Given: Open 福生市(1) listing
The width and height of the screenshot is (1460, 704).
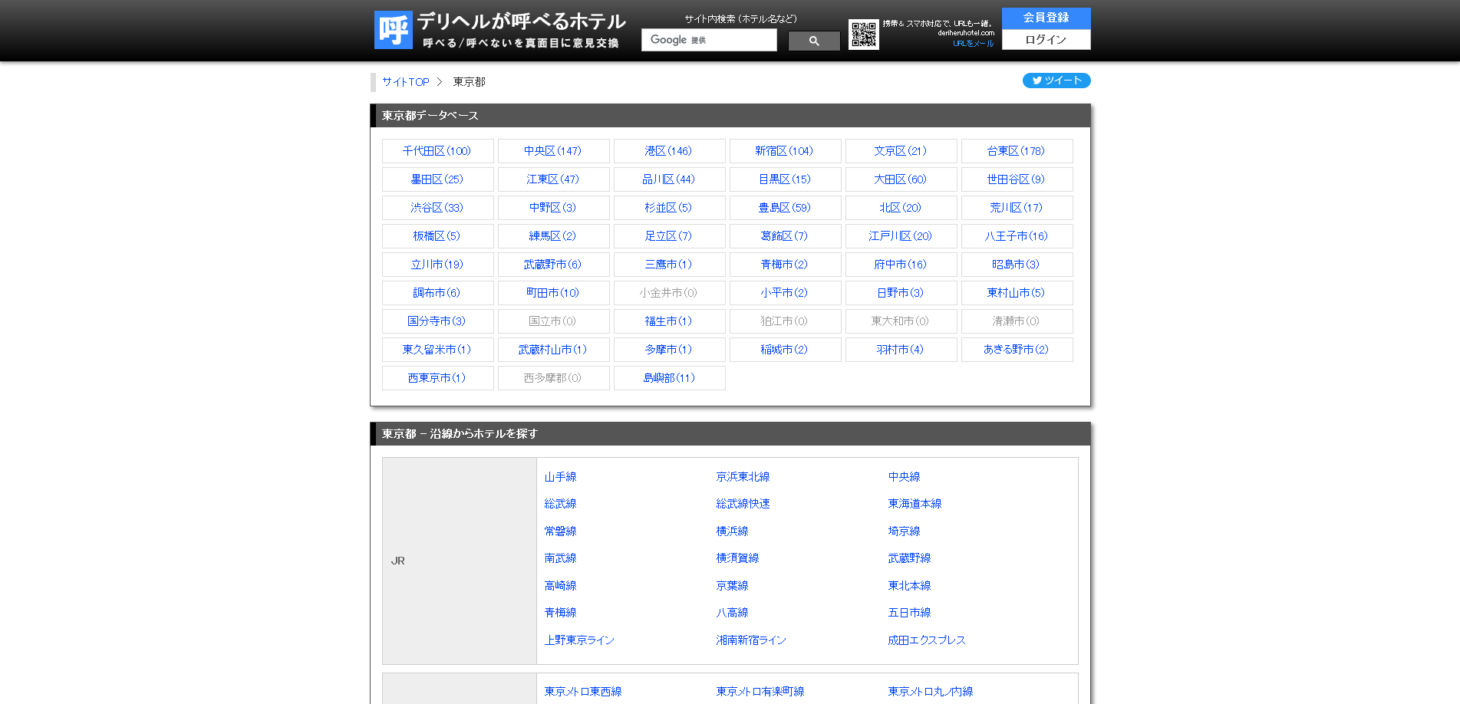Looking at the screenshot, I should 669,321.
